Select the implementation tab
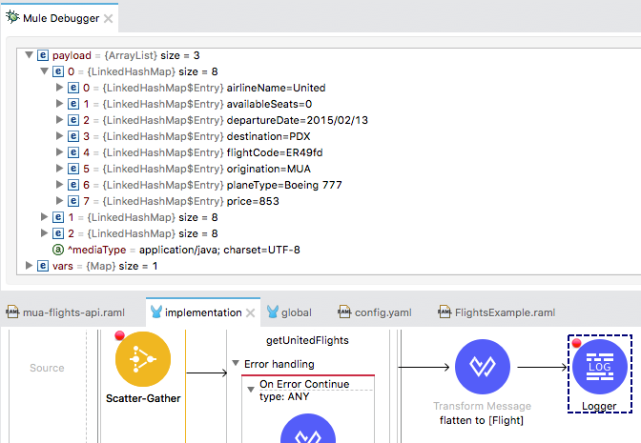 click(x=203, y=312)
